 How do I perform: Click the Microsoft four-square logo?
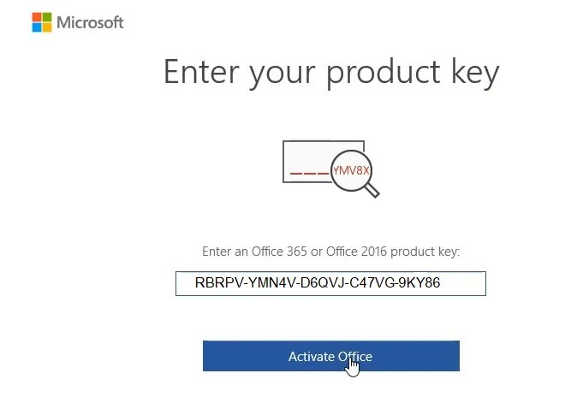(41, 22)
